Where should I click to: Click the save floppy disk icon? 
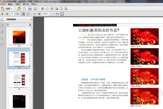pos(24,9)
